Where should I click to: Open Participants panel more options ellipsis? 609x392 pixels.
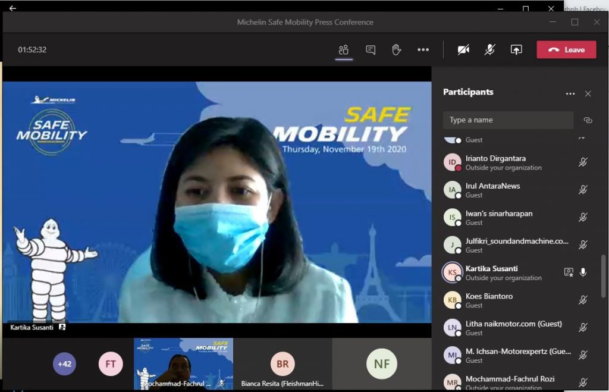(x=570, y=94)
